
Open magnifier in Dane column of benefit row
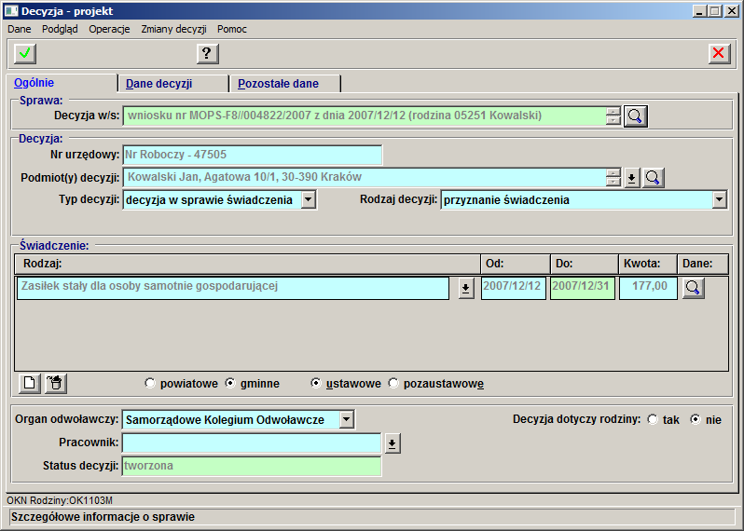694,288
